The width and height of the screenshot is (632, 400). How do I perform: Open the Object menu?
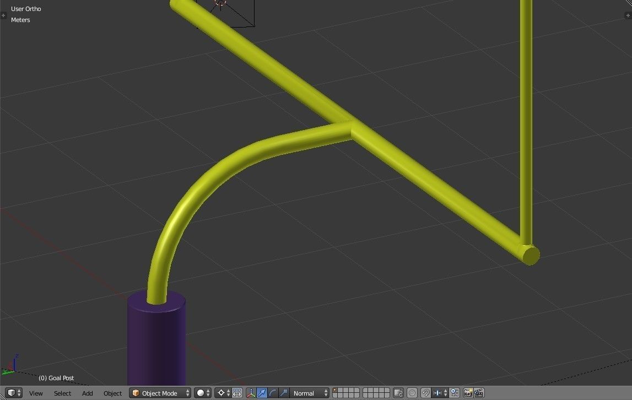click(x=112, y=393)
